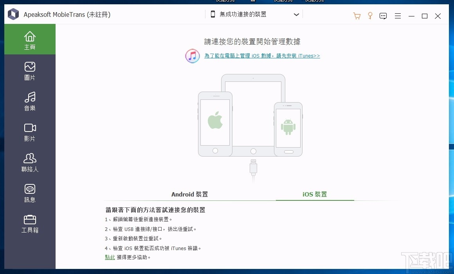The image size is (454, 274).
Task: Click the heading 請跟著下面的方法嘗試連接您的裝置
Action: point(155,210)
